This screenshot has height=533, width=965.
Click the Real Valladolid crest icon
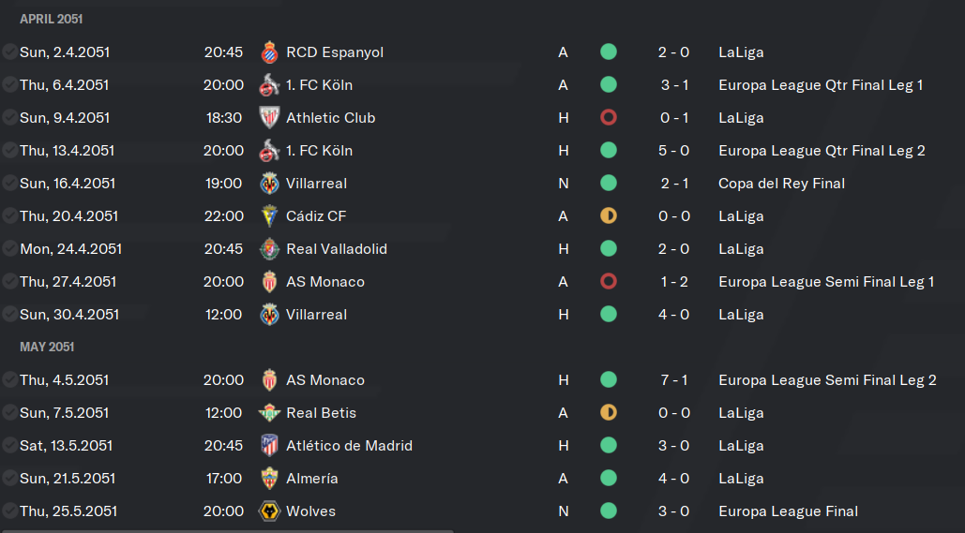269,249
